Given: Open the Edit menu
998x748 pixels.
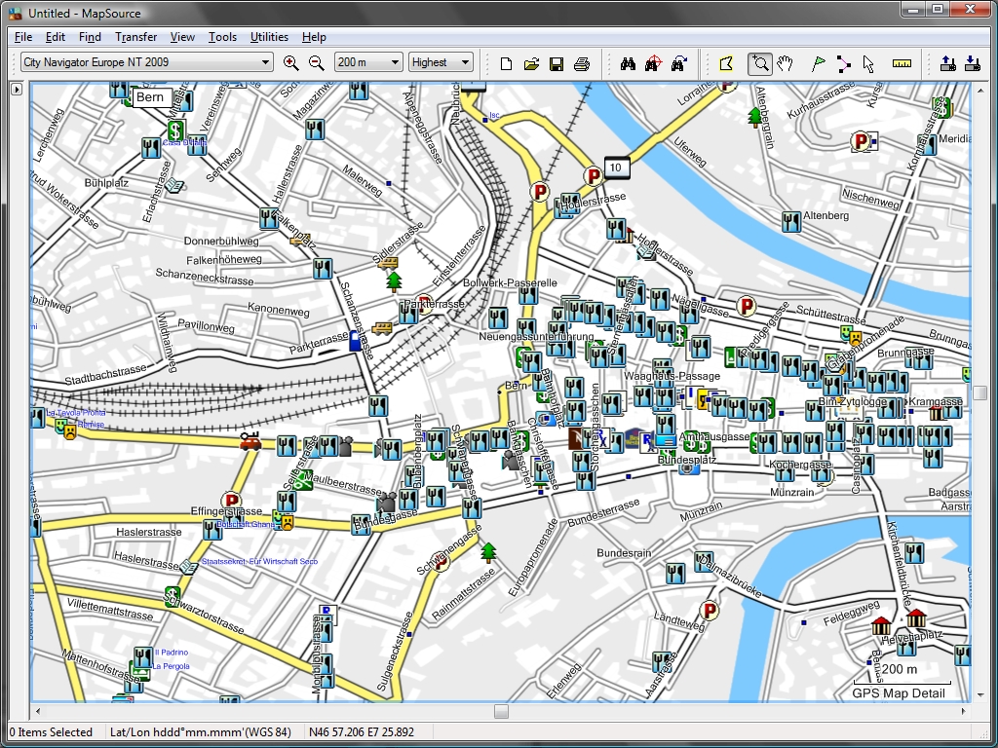Looking at the screenshot, I should (x=56, y=37).
